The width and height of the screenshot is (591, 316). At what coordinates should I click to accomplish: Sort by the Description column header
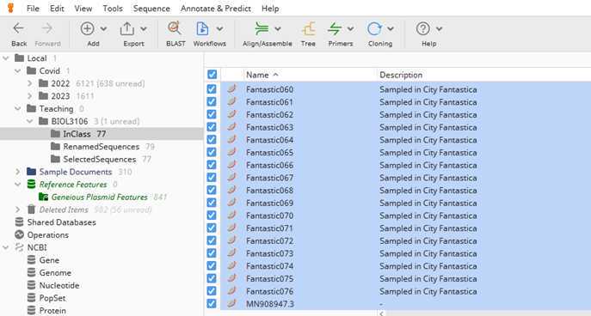pos(401,75)
